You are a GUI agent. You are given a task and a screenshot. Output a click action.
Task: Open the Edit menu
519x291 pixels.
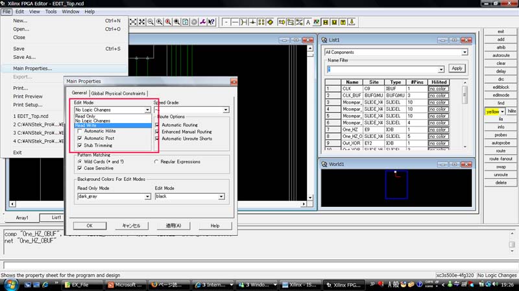(19, 12)
